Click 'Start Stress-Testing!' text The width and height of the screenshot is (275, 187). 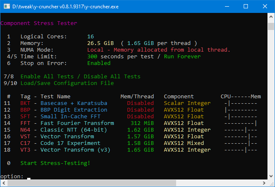tap(55, 163)
